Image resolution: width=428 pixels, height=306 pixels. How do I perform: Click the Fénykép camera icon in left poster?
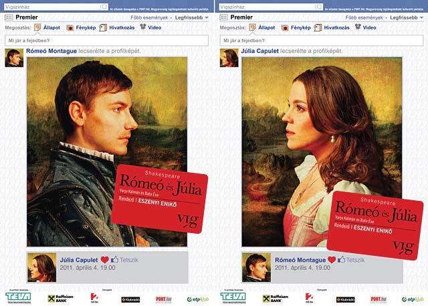click(x=70, y=28)
